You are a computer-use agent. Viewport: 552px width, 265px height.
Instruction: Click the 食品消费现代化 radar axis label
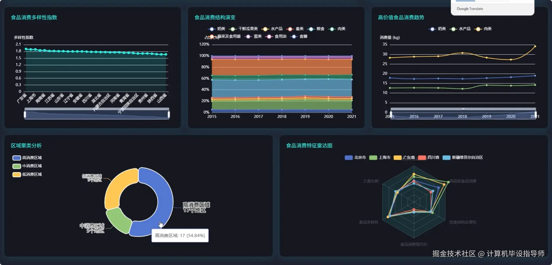pos(414,244)
